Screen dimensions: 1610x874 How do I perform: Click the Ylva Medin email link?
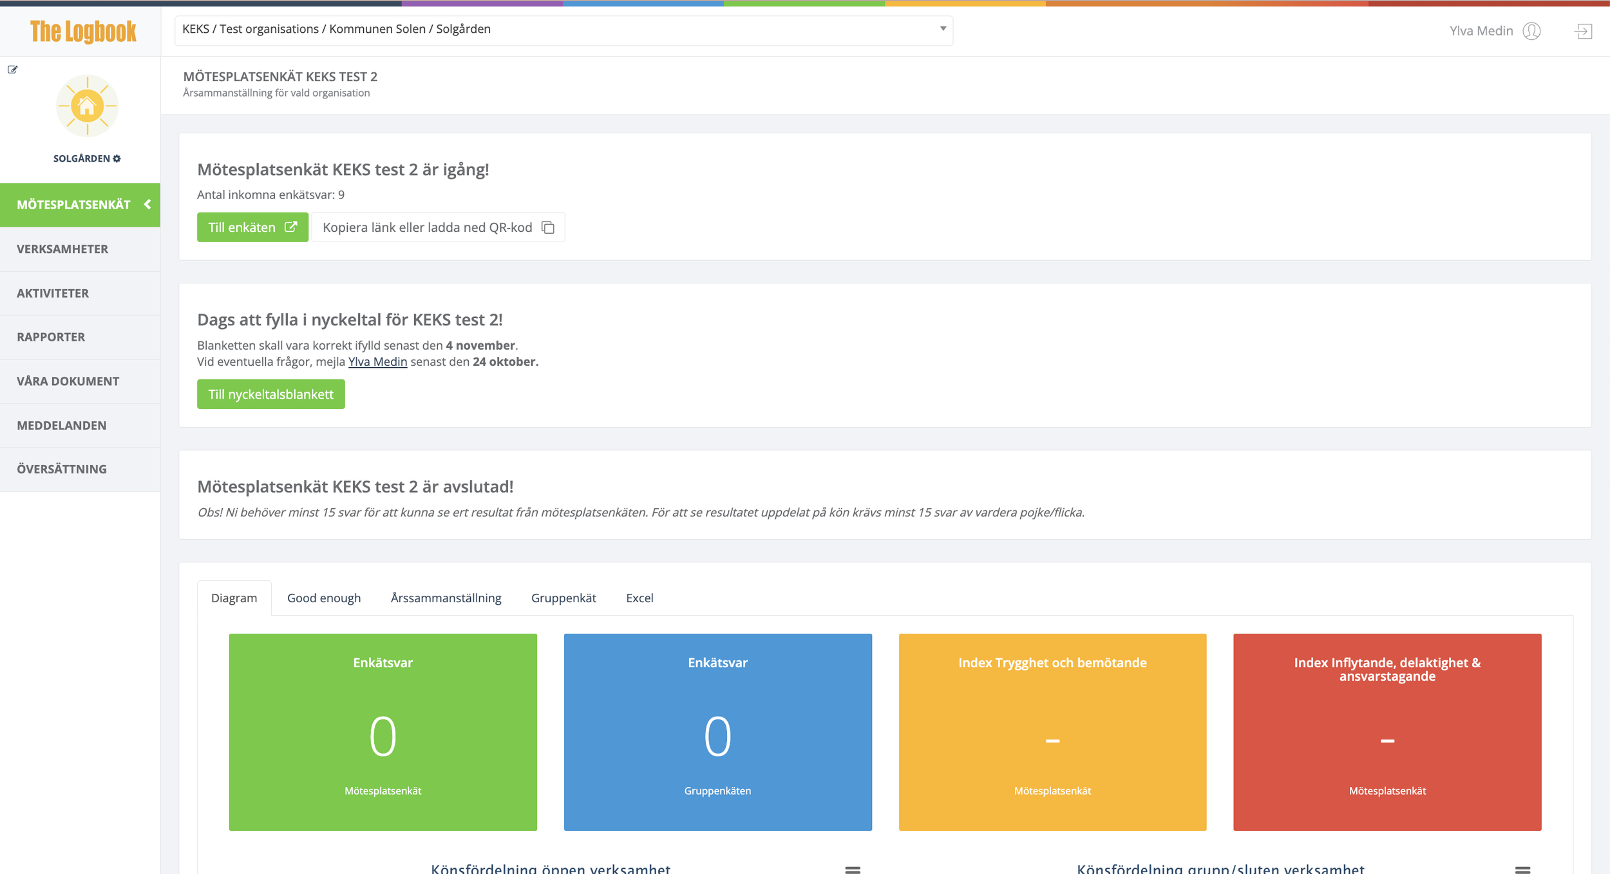point(377,362)
